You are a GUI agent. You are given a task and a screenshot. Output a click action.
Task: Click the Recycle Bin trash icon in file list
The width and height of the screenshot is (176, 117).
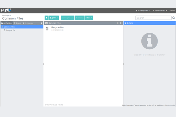click(48, 28)
